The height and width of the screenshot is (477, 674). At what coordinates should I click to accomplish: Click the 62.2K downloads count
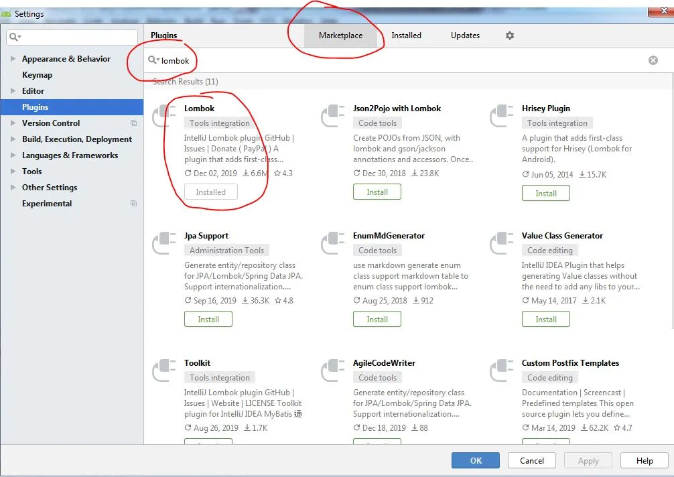(594, 427)
